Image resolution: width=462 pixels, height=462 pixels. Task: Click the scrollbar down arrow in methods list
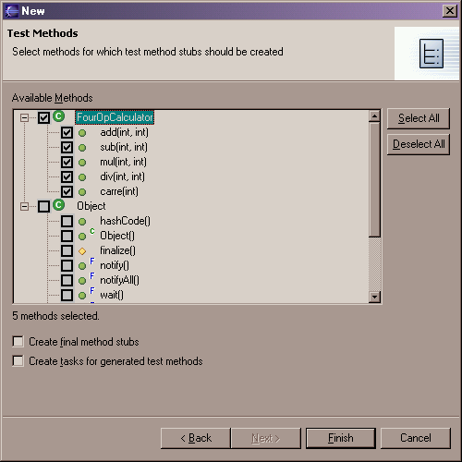(374, 297)
